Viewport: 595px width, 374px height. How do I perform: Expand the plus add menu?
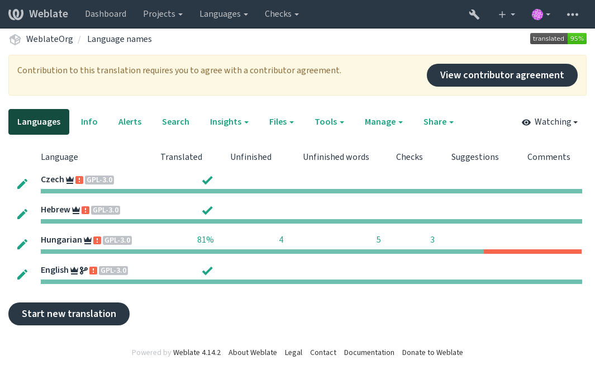click(x=507, y=15)
